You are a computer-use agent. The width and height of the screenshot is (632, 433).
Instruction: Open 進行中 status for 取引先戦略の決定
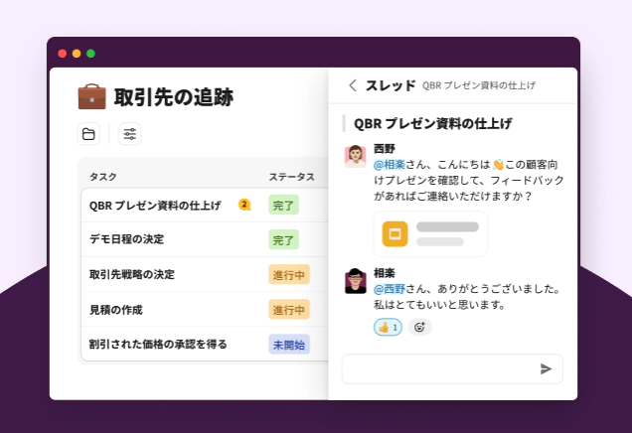(x=289, y=274)
